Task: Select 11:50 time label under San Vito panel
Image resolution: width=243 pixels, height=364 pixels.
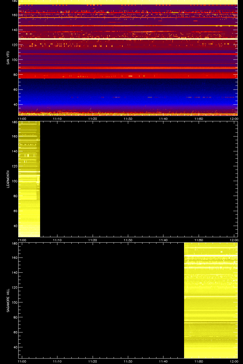Action: [199, 119]
